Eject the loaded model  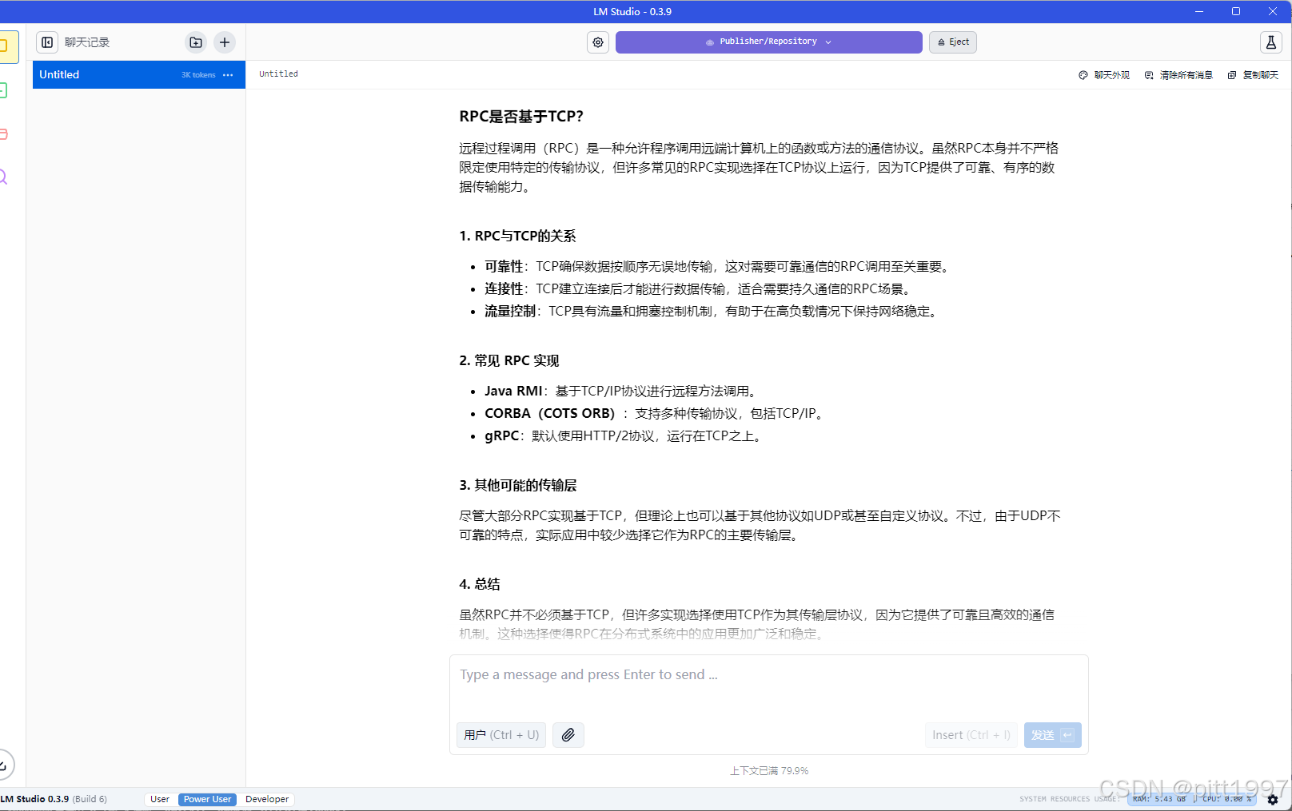point(953,42)
